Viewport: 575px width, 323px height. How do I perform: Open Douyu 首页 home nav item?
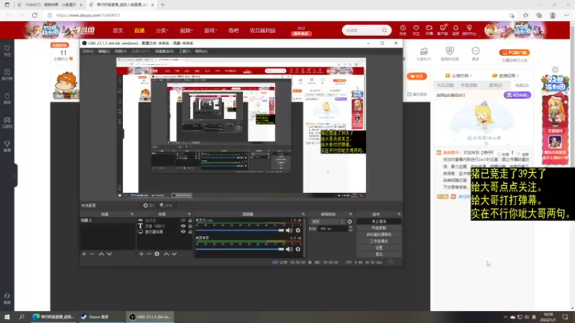point(118,31)
